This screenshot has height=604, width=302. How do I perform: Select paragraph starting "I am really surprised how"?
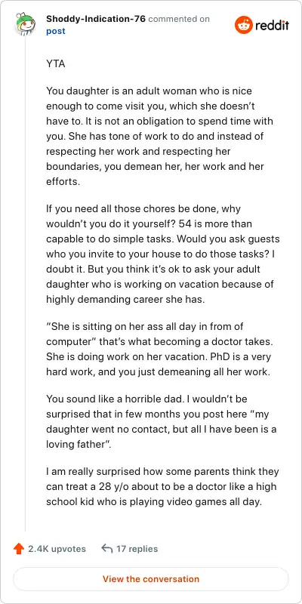[162, 486]
